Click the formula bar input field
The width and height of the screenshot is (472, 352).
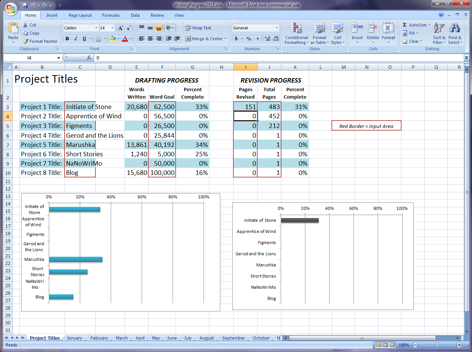point(261,58)
